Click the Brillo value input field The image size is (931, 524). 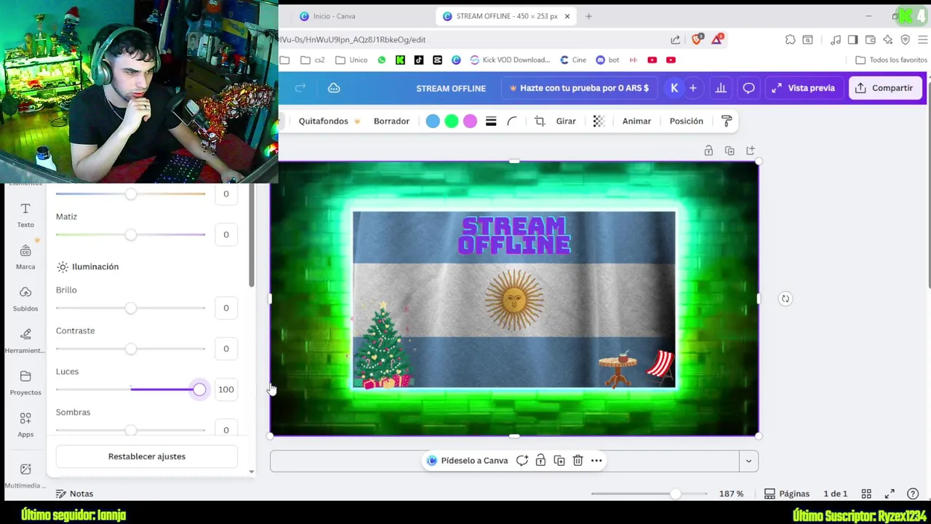point(226,308)
